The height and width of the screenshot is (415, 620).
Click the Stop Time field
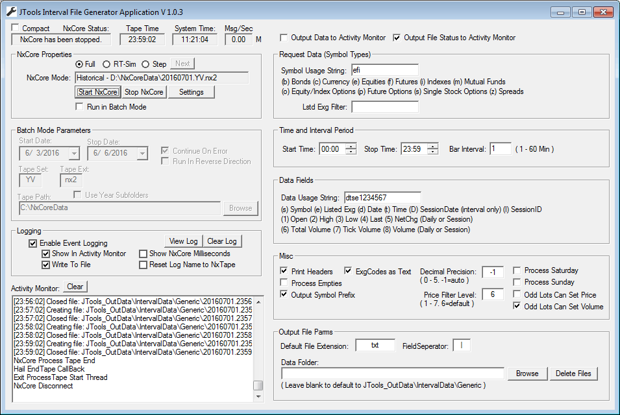(x=414, y=149)
